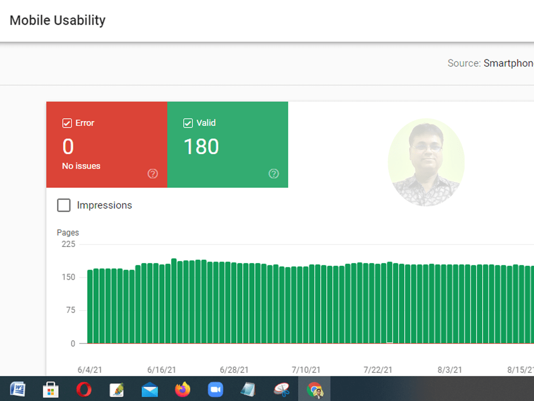Click the 8/3/21 date axis label
Viewport: 534px width, 401px height.
450,369
